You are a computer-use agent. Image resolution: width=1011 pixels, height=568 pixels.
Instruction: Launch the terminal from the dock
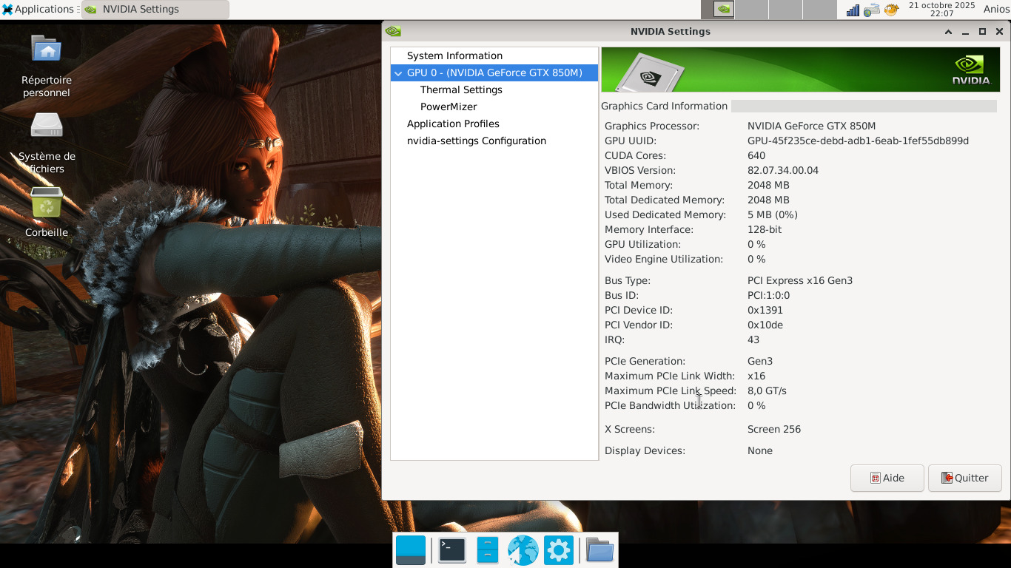coord(451,550)
